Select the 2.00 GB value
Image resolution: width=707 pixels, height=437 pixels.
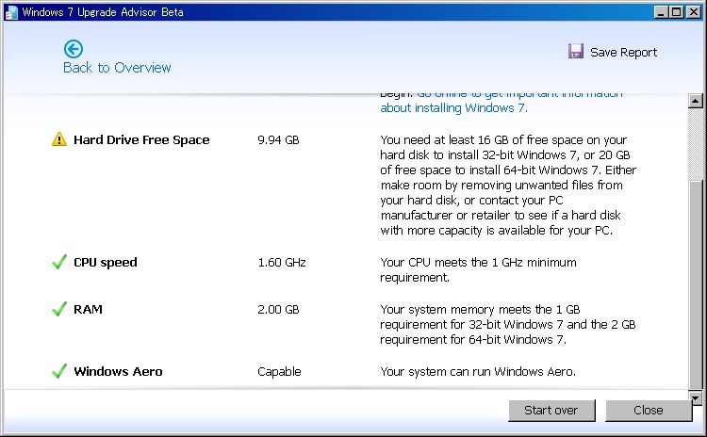(x=278, y=309)
